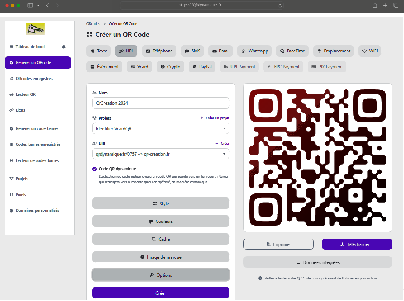The height and width of the screenshot is (301, 404).
Task: Click the browser back arrow
Action: pos(47,6)
